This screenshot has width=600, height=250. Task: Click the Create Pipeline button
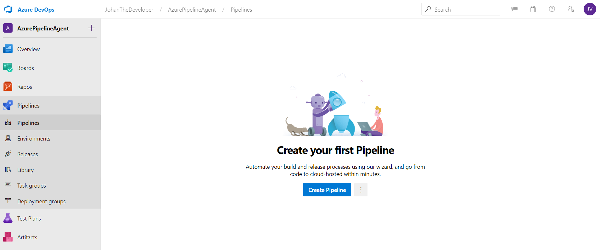click(327, 190)
